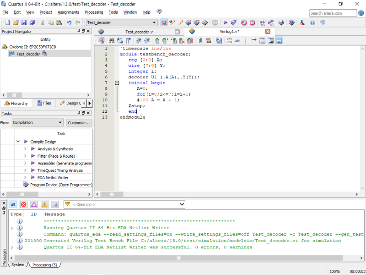Click the Start Compilation play icon
The image size is (366, 275).
coord(225,22)
